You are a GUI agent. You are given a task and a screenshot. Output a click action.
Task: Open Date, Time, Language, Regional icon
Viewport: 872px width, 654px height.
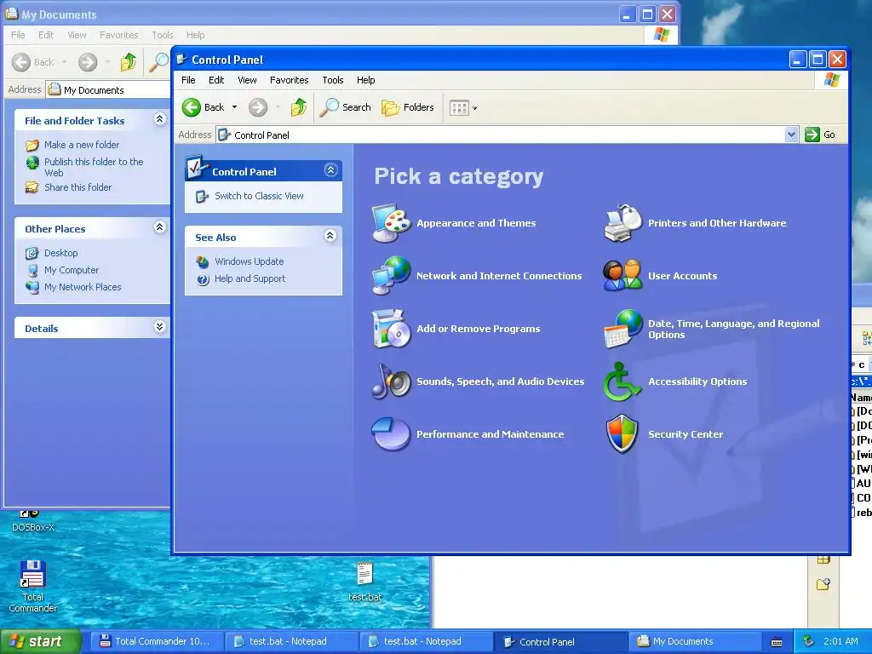point(622,329)
